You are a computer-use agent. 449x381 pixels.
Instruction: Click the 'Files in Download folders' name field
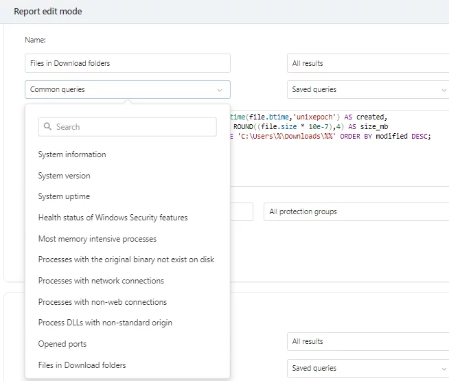pos(127,63)
